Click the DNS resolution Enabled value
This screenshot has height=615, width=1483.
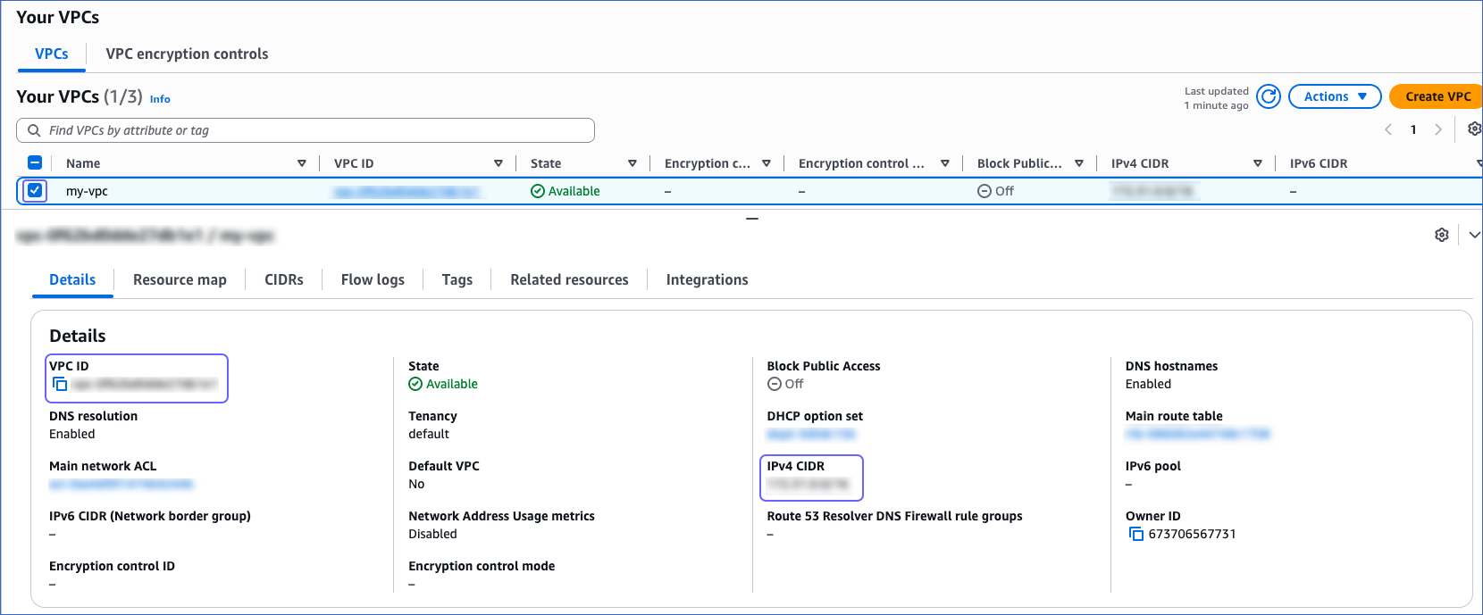tap(71, 434)
